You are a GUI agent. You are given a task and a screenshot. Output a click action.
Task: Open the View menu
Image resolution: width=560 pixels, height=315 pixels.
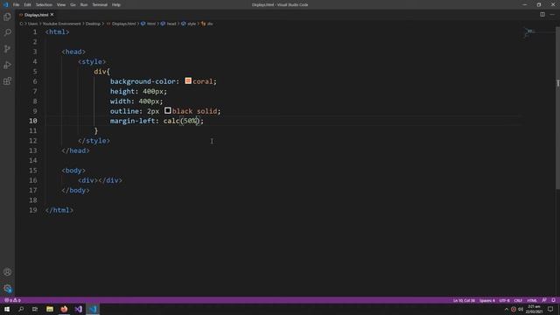(61, 4)
